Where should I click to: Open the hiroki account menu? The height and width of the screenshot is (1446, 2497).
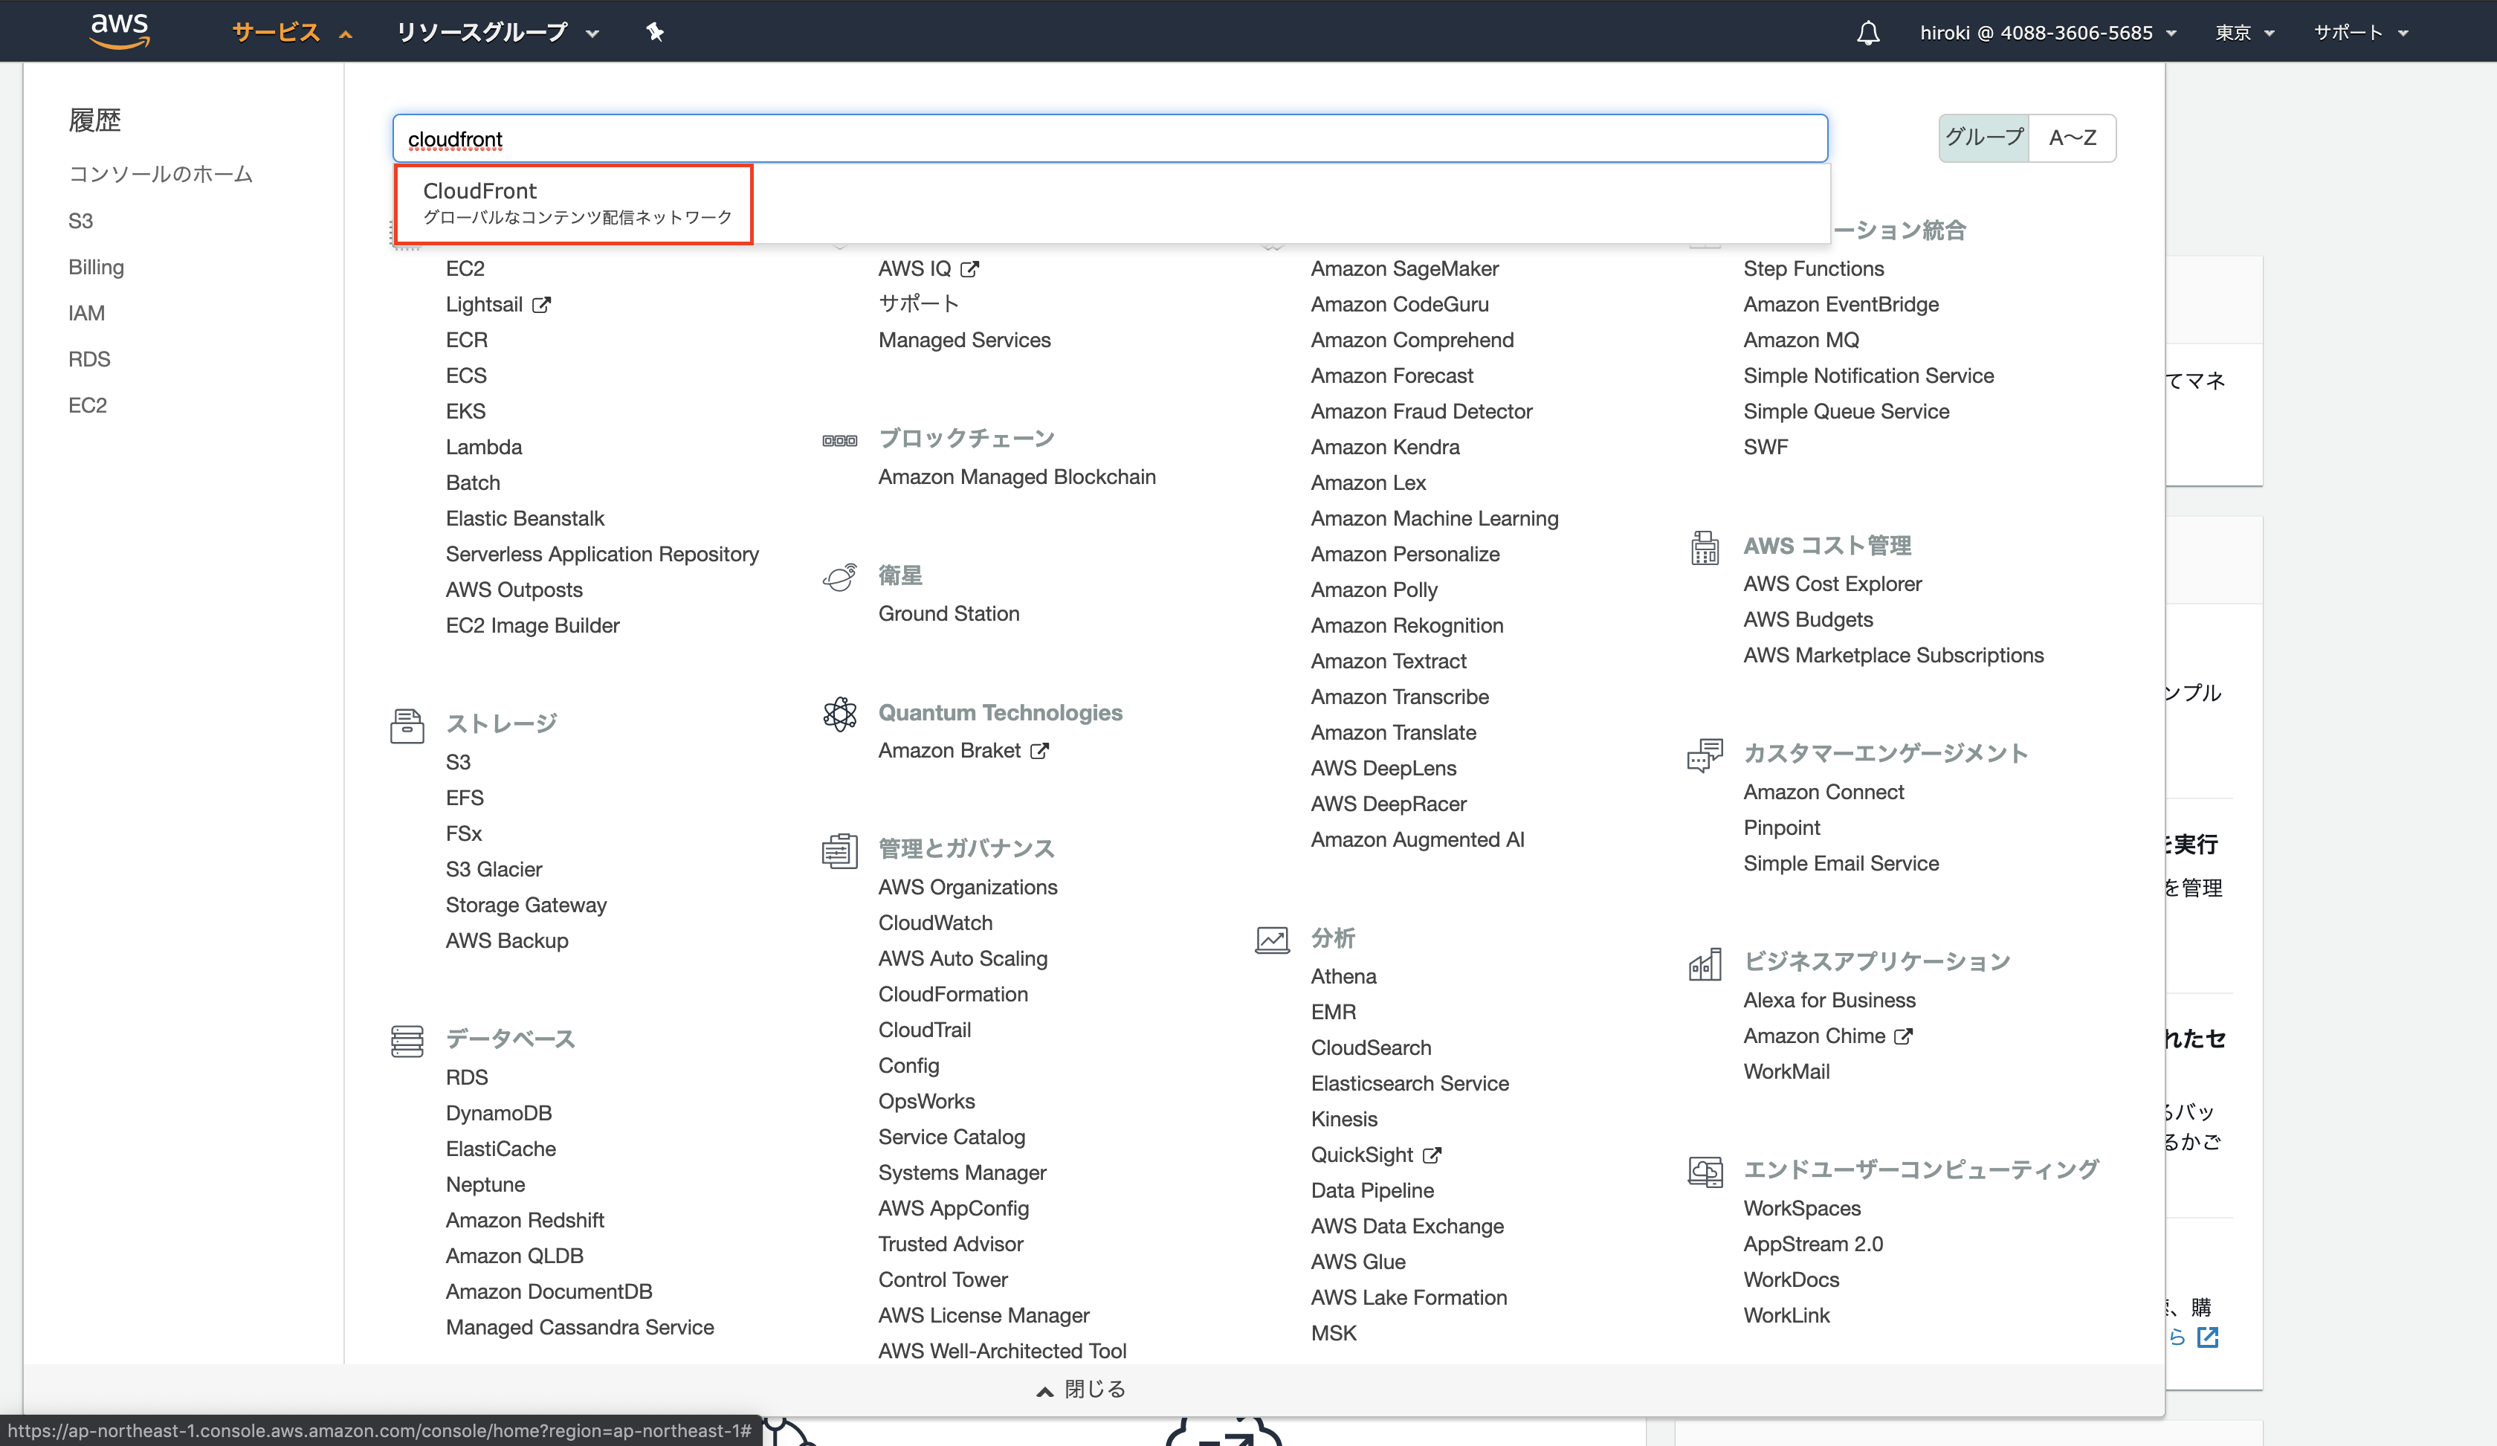[x=2047, y=33]
